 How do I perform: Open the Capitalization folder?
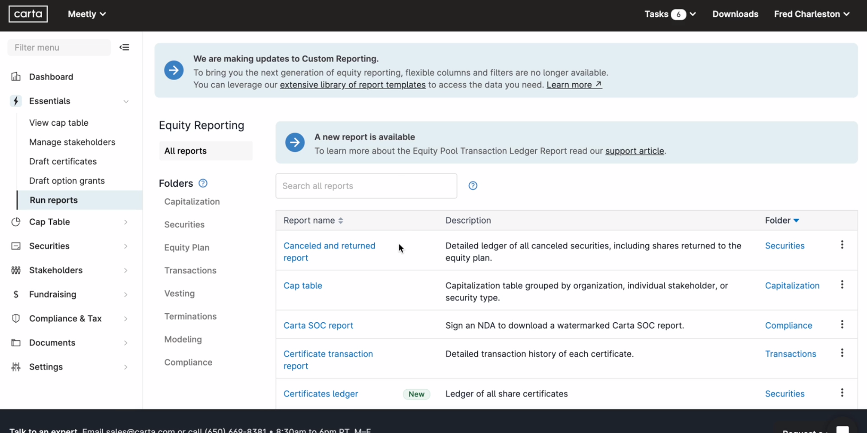192,202
